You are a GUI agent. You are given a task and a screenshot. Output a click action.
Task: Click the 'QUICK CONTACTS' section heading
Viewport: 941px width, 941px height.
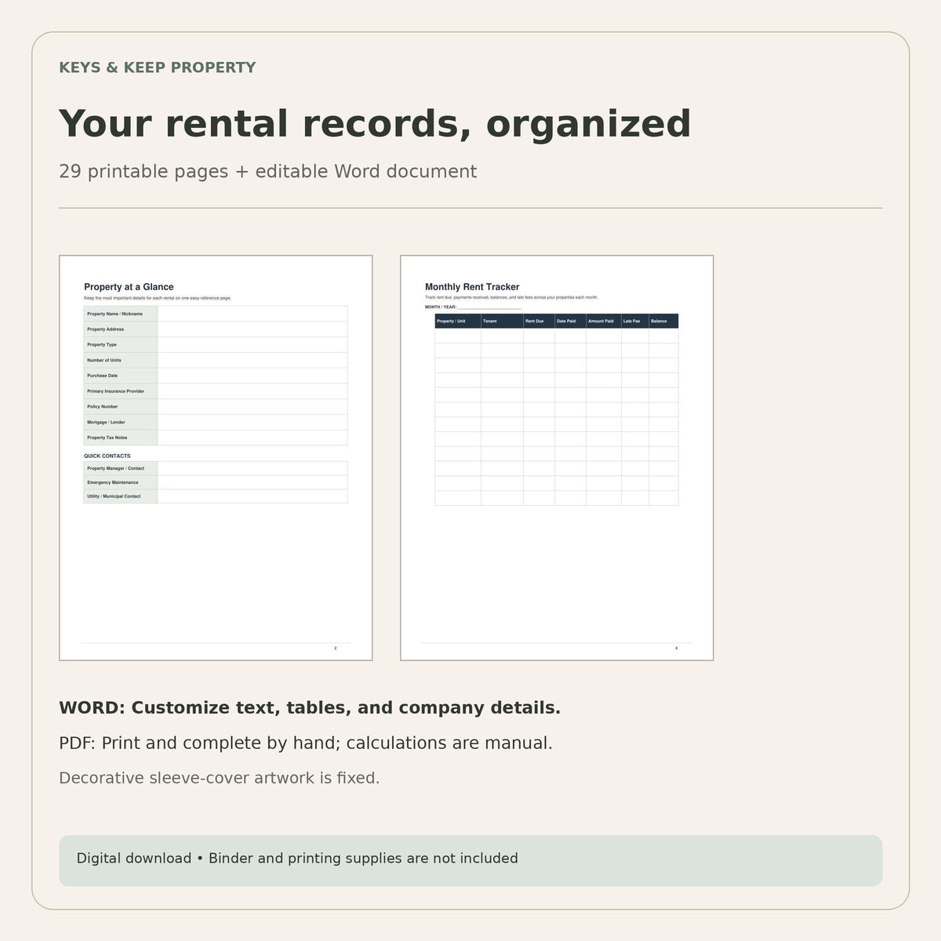tap(107, 456)
